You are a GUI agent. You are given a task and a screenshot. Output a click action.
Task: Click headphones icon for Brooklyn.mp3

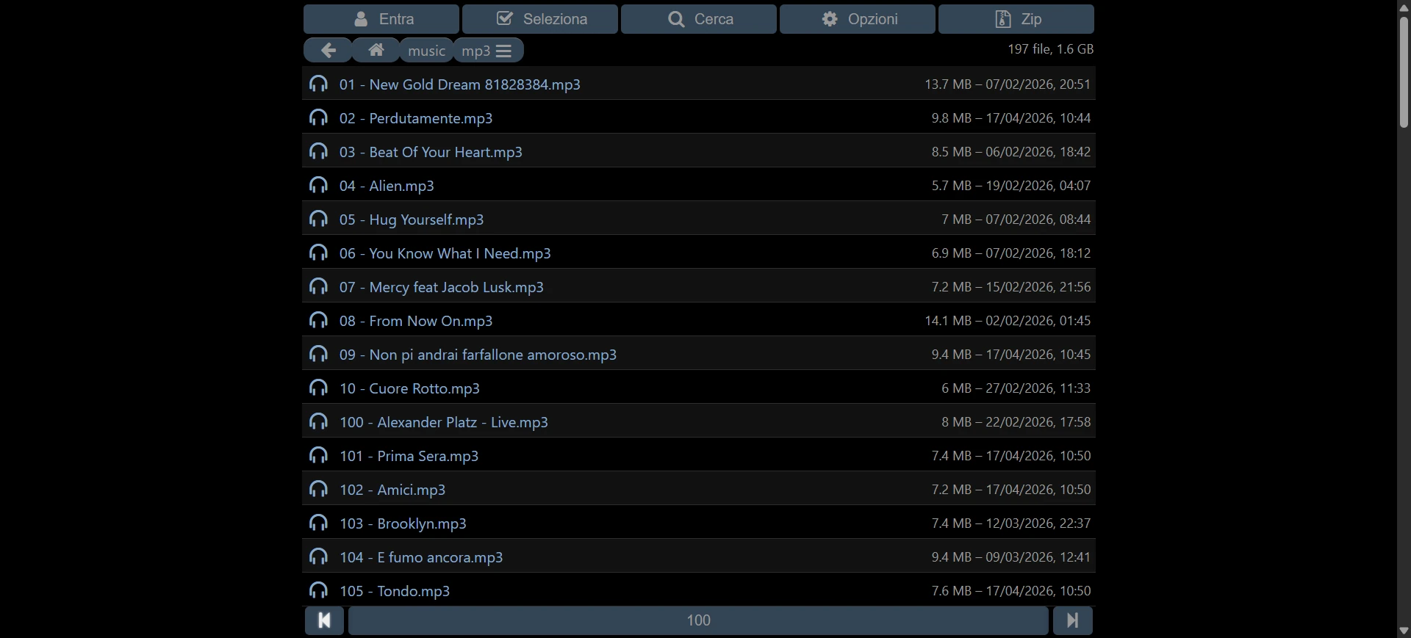318,523
